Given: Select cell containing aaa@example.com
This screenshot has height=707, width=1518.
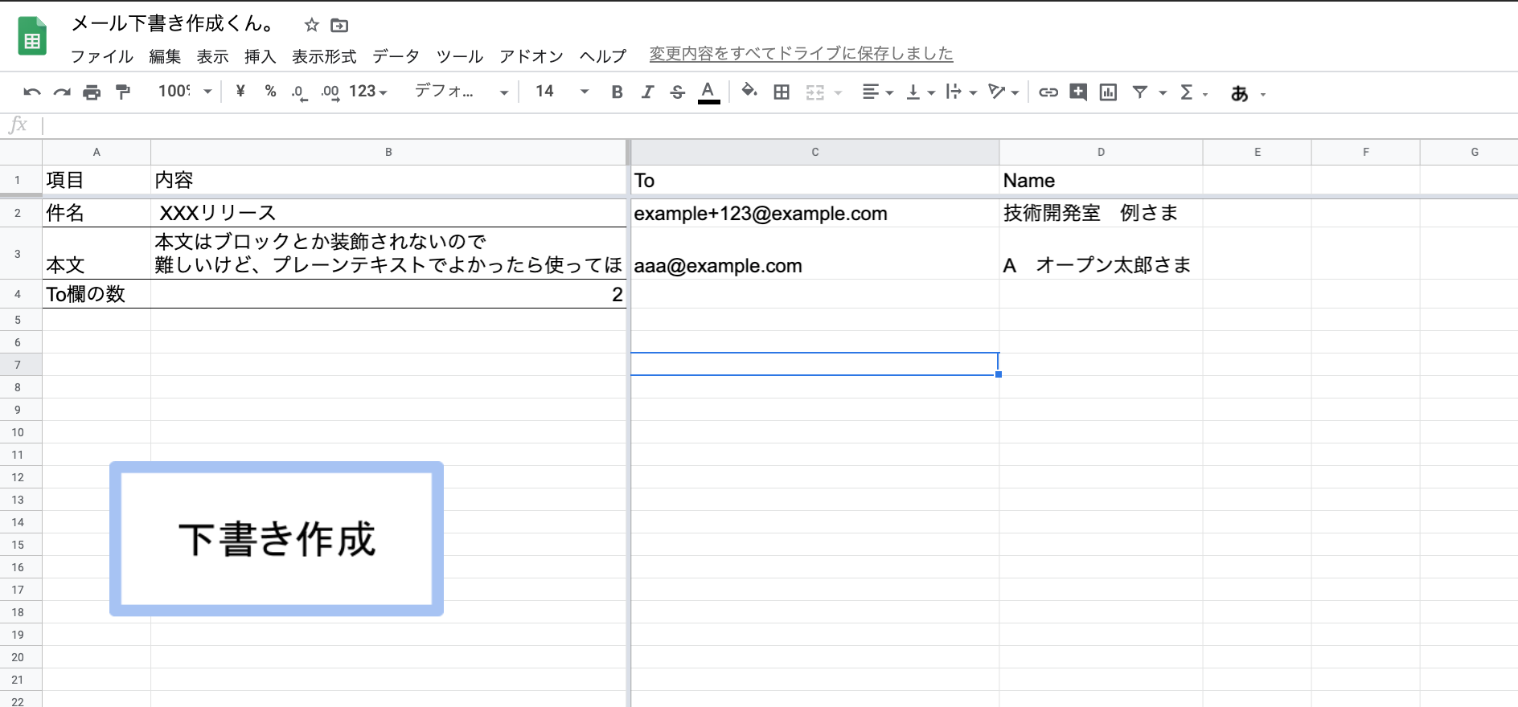Looking at the screenshot, I should coord(814,254).
